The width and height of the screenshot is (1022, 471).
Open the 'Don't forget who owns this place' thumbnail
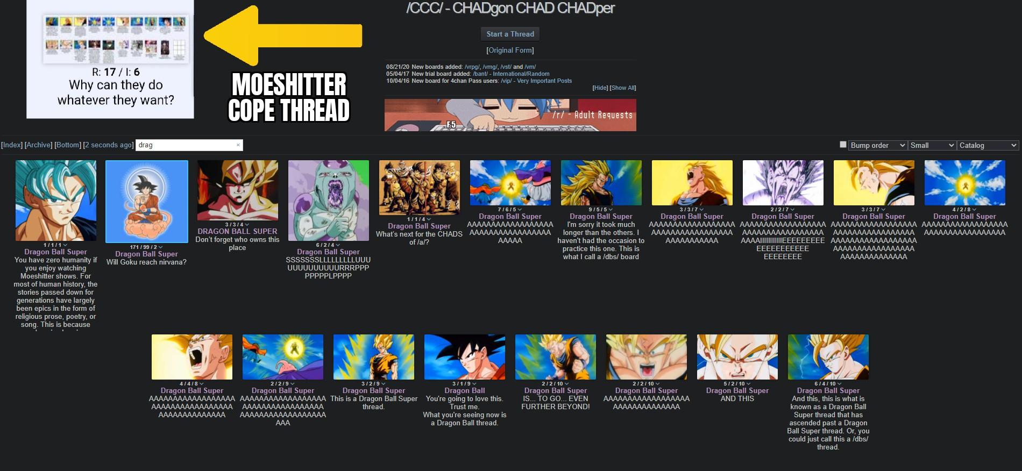coord(238,190)
